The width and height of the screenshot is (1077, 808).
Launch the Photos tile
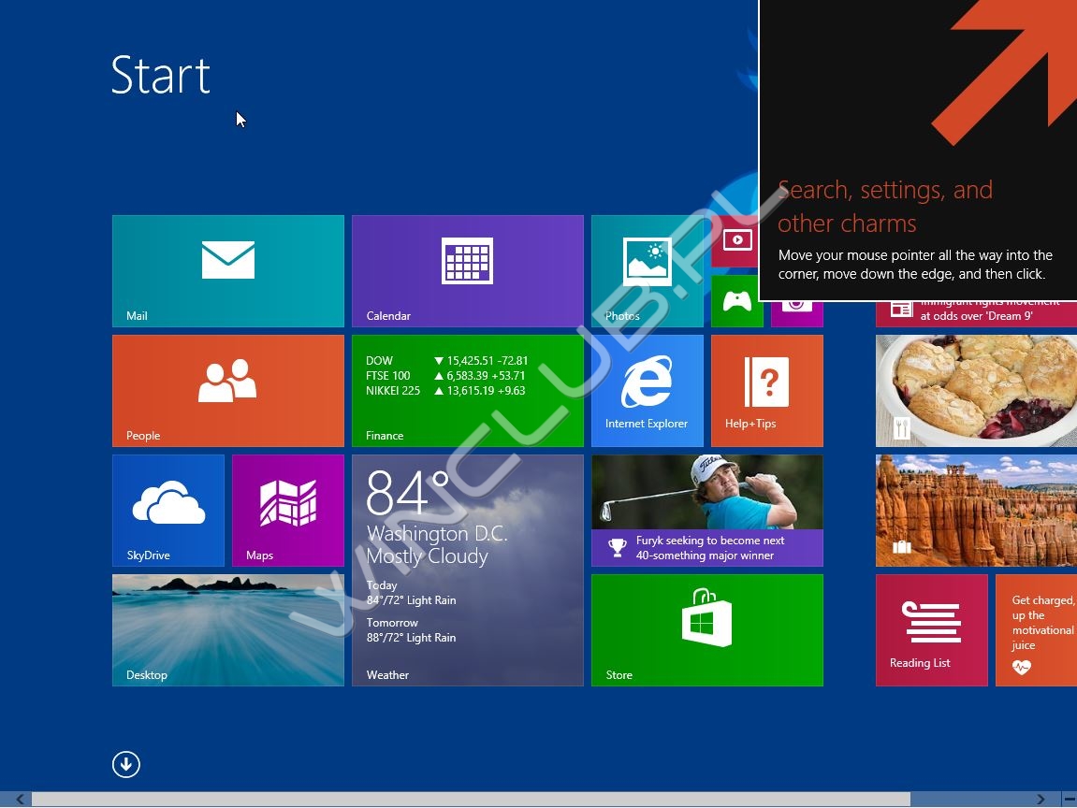click(647, 271)
